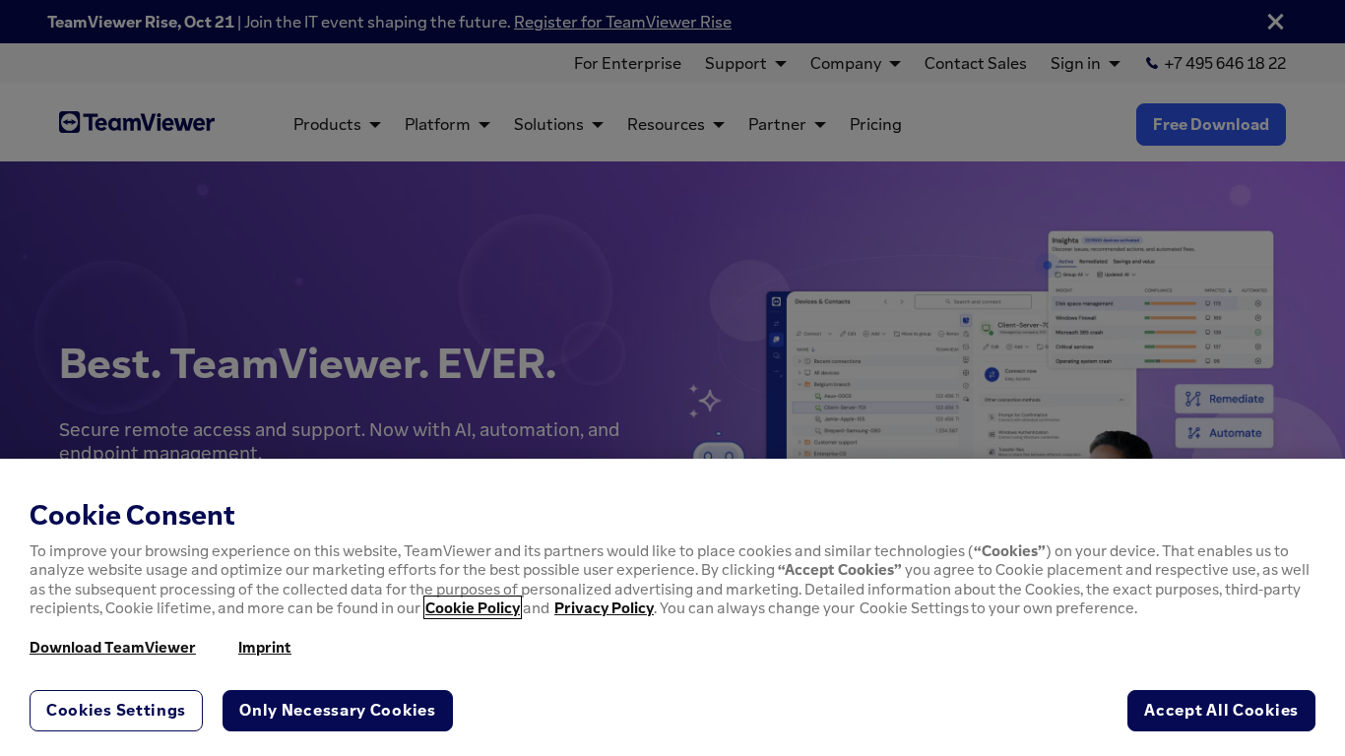Click the "Best. TeamViewer. EVER." headline
Screen dimensions: 1345x756
tap(308, 364)
